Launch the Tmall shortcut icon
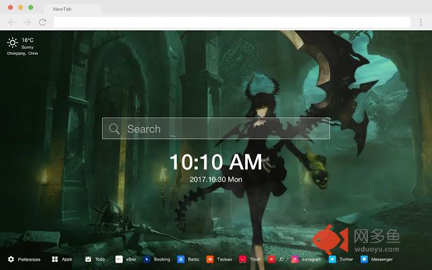Viewport: 432px width, 270px height. (x=243, y=259)
